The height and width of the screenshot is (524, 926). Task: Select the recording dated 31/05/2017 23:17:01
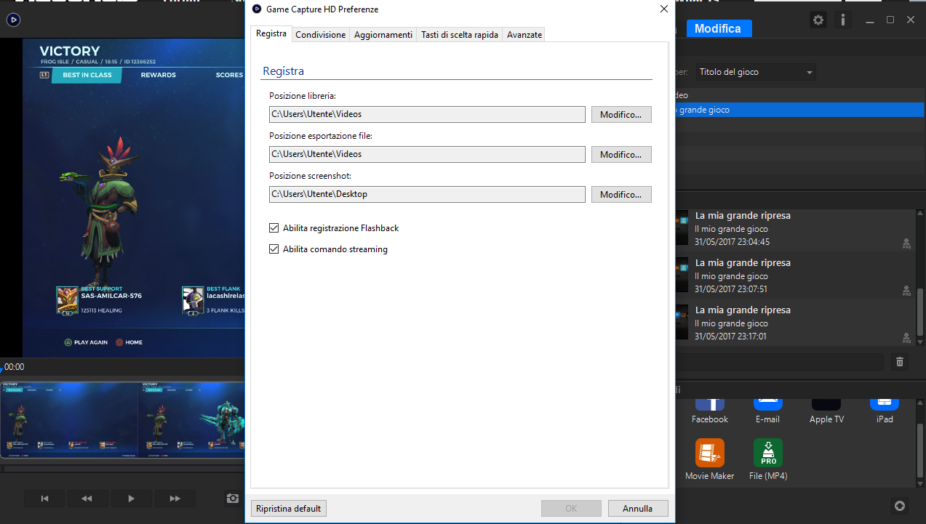[x=794, y=323]
